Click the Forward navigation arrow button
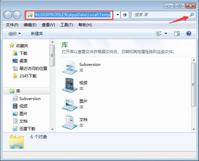199x161 pixels. (x=17, y=15)
